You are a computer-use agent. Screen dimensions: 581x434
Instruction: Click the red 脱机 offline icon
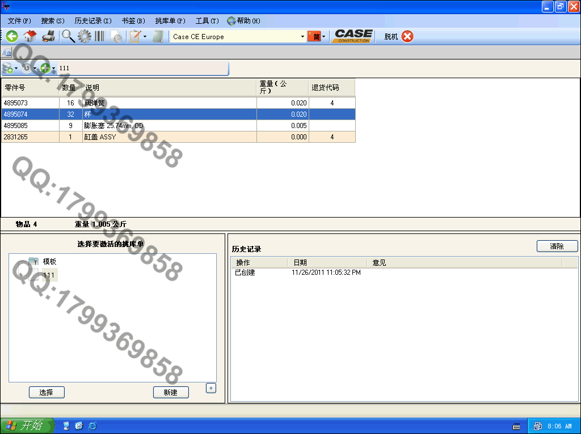coord(407,36)
